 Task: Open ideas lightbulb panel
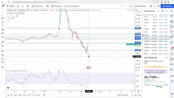172,42
